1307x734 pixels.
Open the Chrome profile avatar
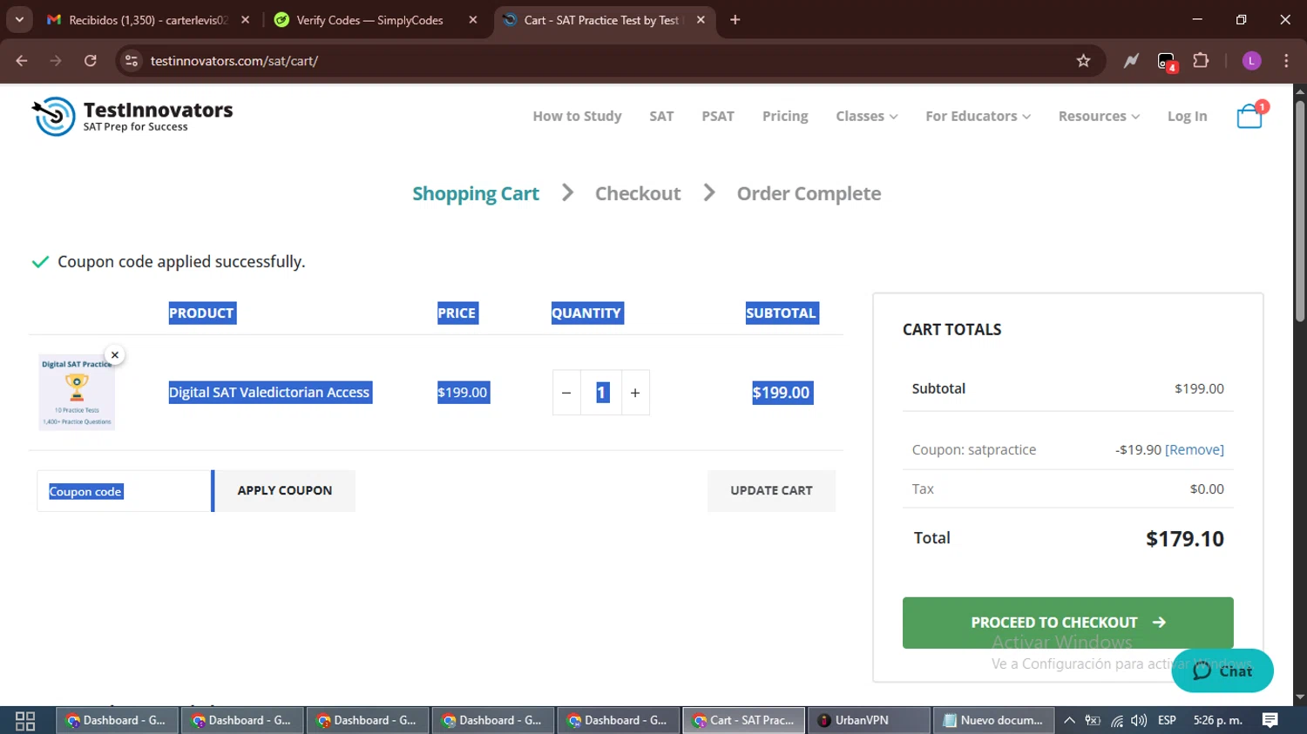coord(1251,61)
